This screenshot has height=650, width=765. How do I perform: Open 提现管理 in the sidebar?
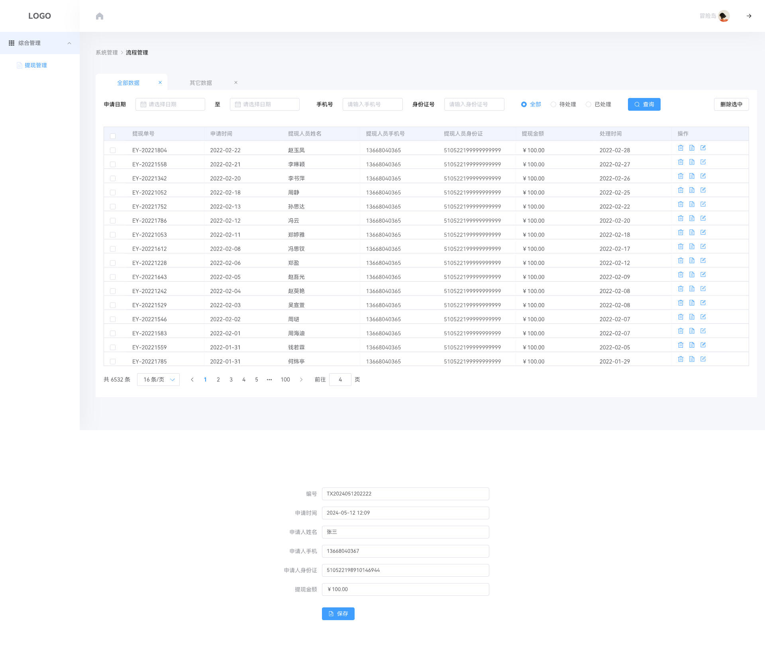point(35,65)
